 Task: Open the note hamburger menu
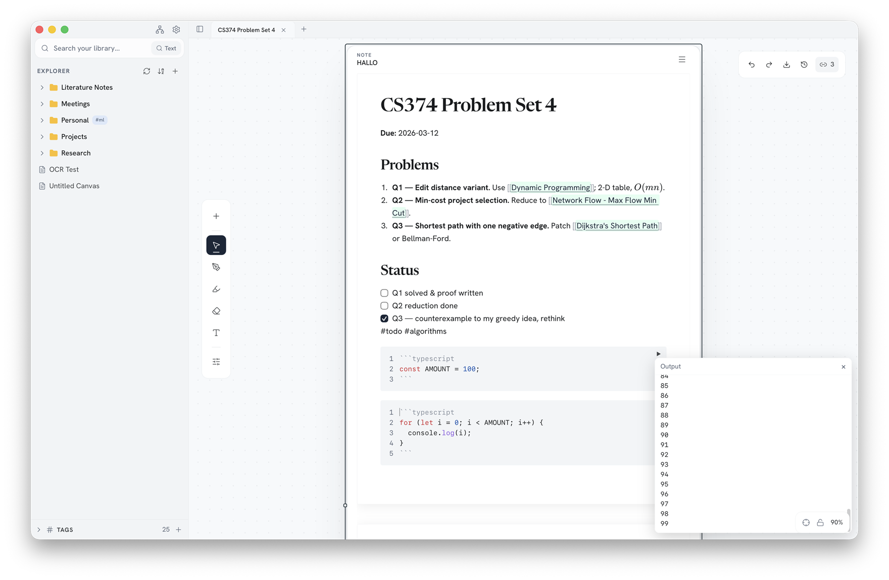(682, 60)
